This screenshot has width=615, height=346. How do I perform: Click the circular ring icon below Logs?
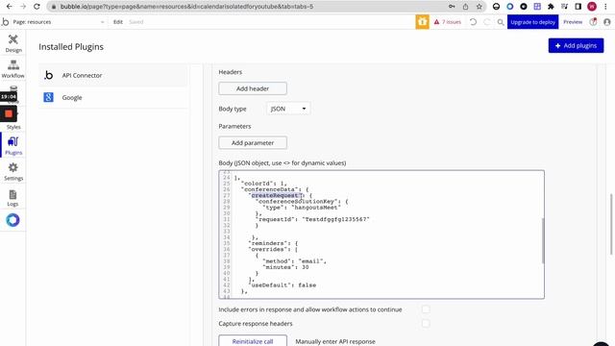[12, 220]
